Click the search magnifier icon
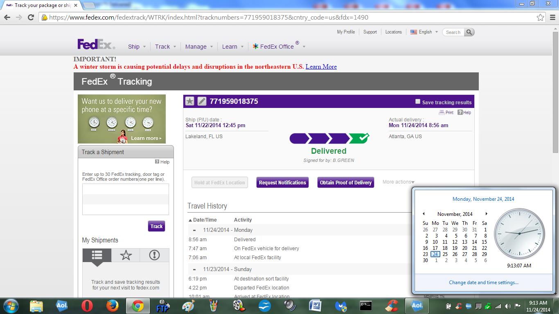Image resolution: width=559 pixels, height=314 pixels. click(469, 32)
